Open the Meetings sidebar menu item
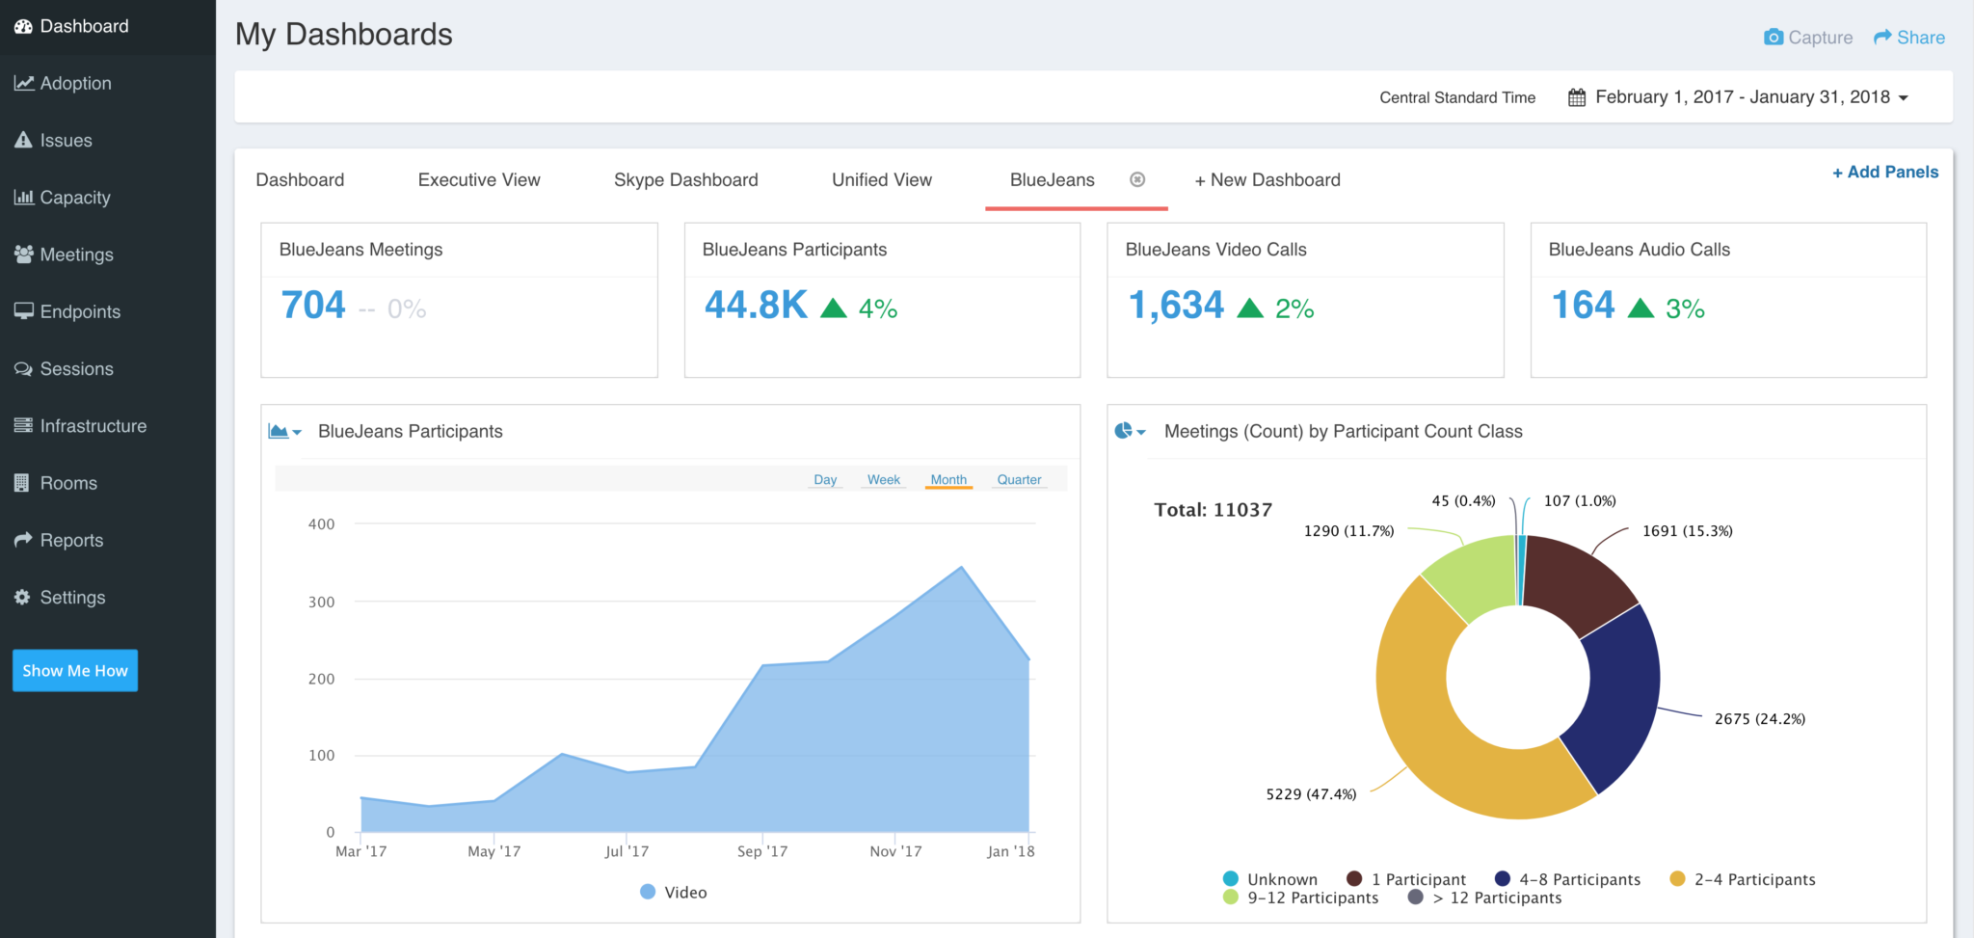 click(x=76, y=255)
